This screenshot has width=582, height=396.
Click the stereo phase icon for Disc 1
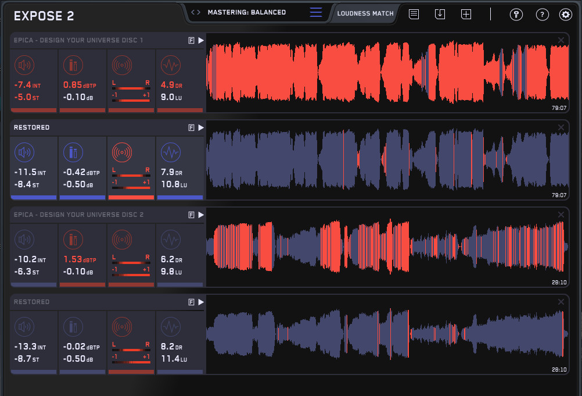click(x=122, y=65)
